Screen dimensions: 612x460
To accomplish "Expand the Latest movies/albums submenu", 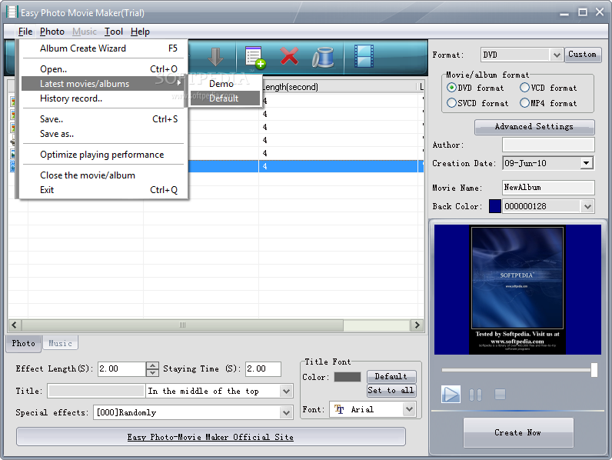I will click(x=103, y=84).
